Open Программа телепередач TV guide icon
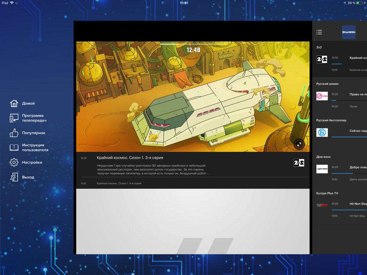367x275 pixels. (x=14, y=118)
